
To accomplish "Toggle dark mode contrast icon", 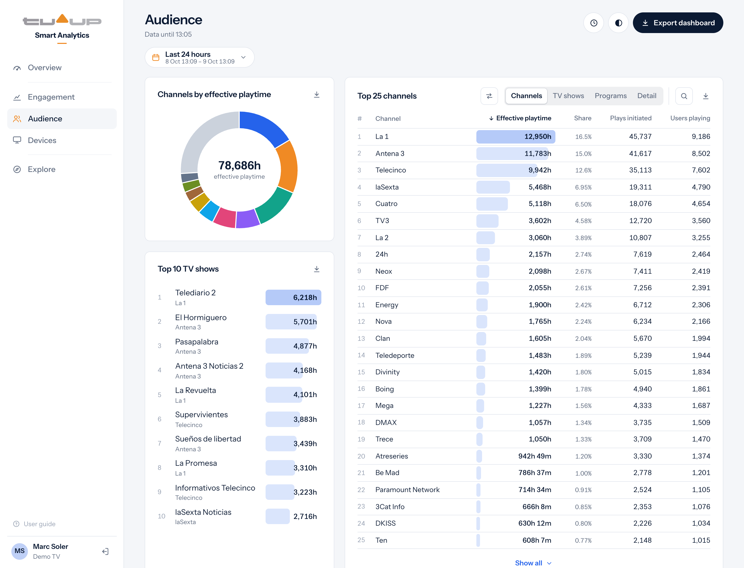I will 618,23.
